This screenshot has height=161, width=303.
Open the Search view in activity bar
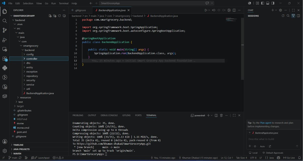5,21
